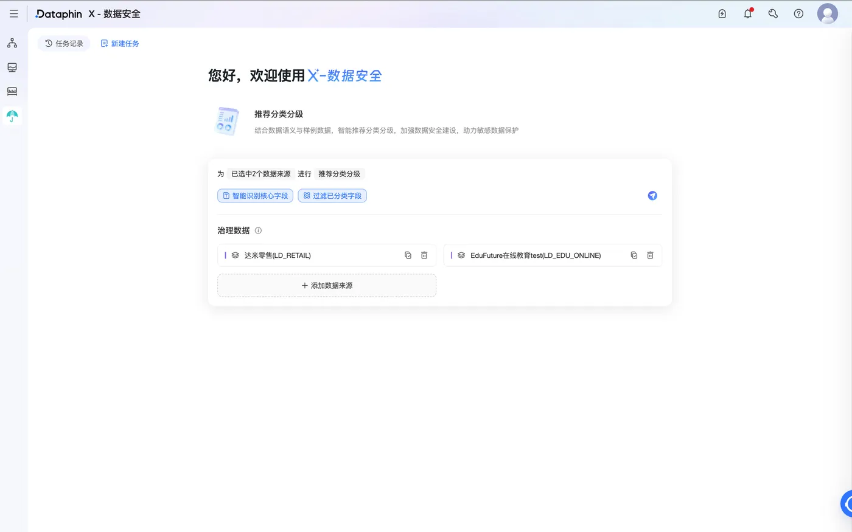Select 达米零售(LD_RETAIL) data source text
This screenshot has height=532, width=852.
[278, 255]
